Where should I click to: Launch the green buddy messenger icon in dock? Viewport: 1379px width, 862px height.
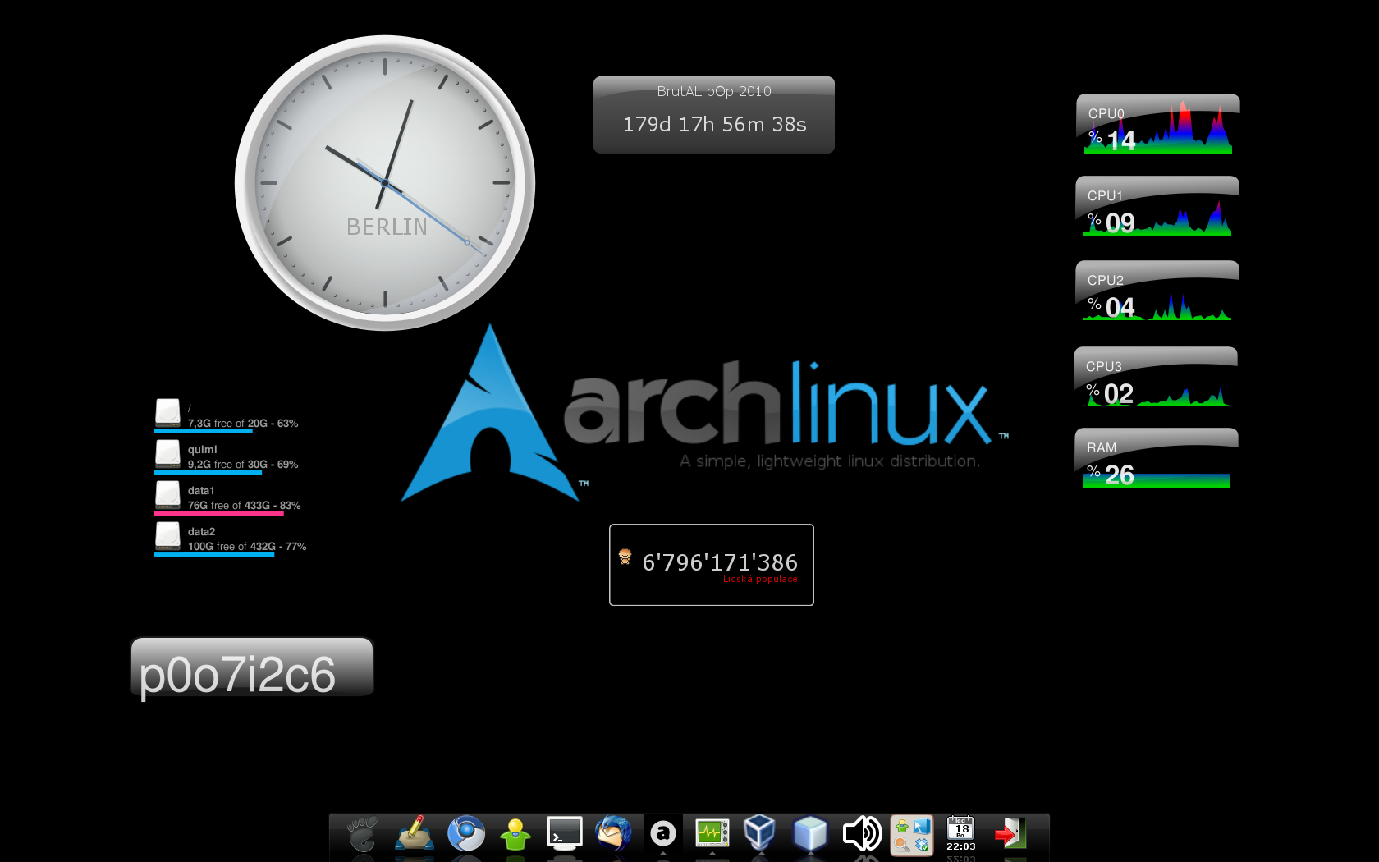coord(515,834)
